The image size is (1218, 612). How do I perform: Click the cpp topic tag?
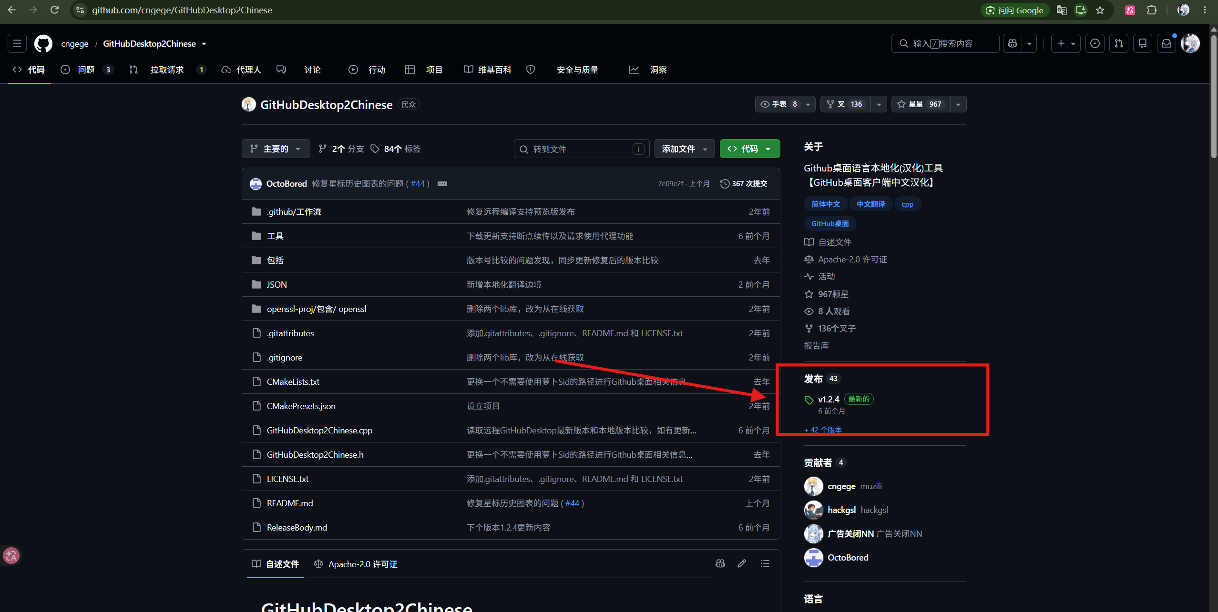click(x=907, y=204)
